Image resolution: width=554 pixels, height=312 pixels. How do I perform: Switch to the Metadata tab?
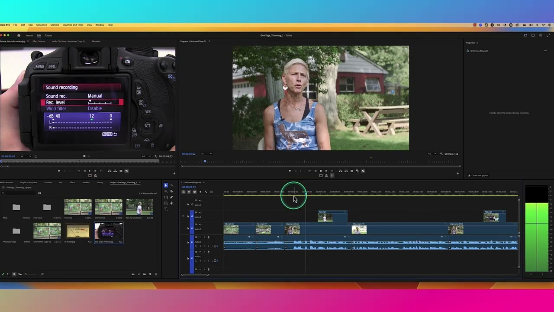96,41
